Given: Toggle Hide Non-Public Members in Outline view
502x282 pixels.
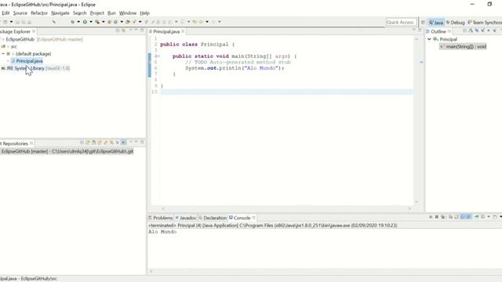Looking at the screenshot, I should pyautogui.click(x=489, y=31).
